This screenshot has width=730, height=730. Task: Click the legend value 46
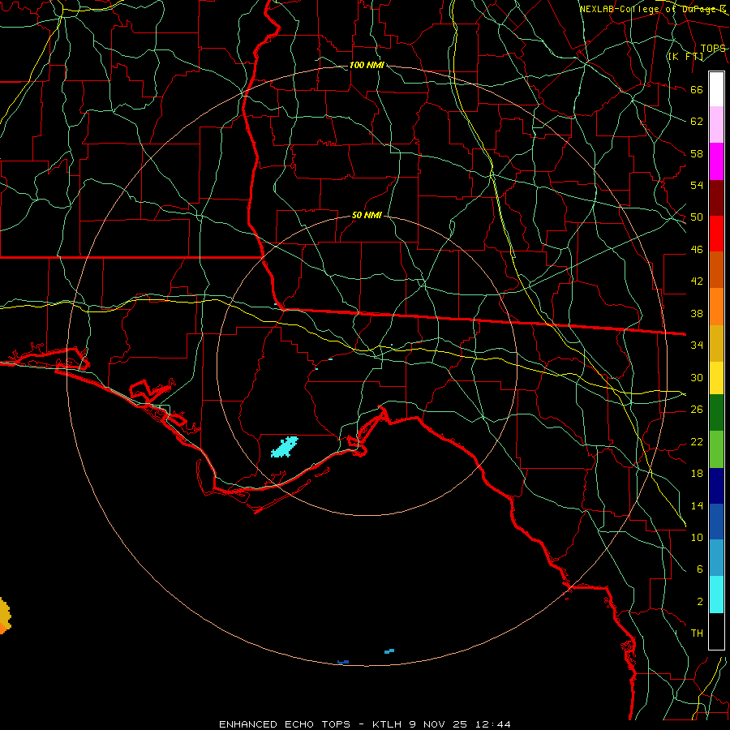point(697,250)
